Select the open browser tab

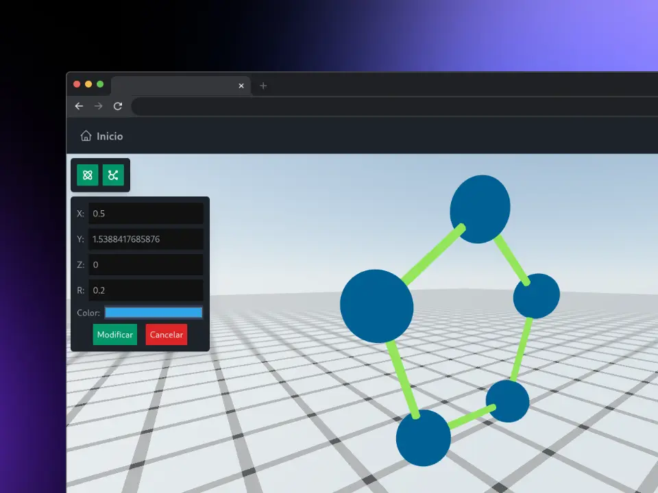point(171,86)
